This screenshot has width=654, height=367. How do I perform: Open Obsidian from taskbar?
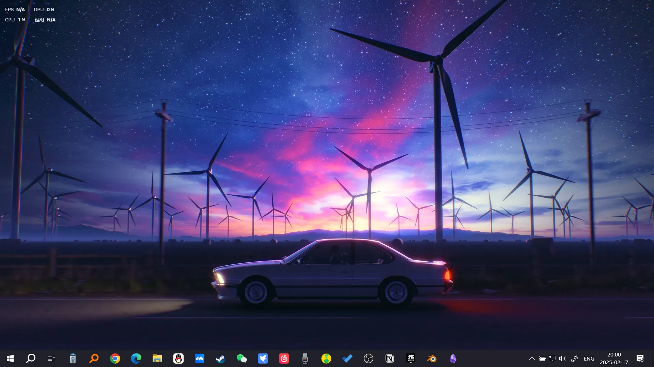(x=453, y=359)
